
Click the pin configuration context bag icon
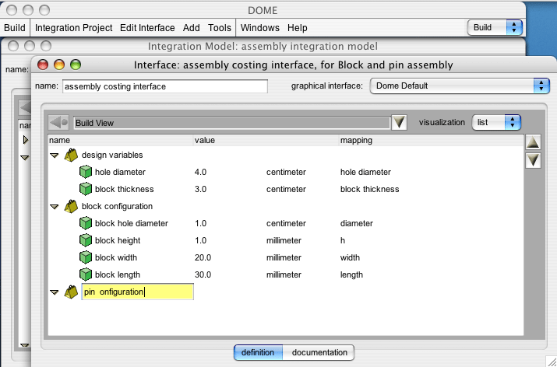(x=71, y=292)
